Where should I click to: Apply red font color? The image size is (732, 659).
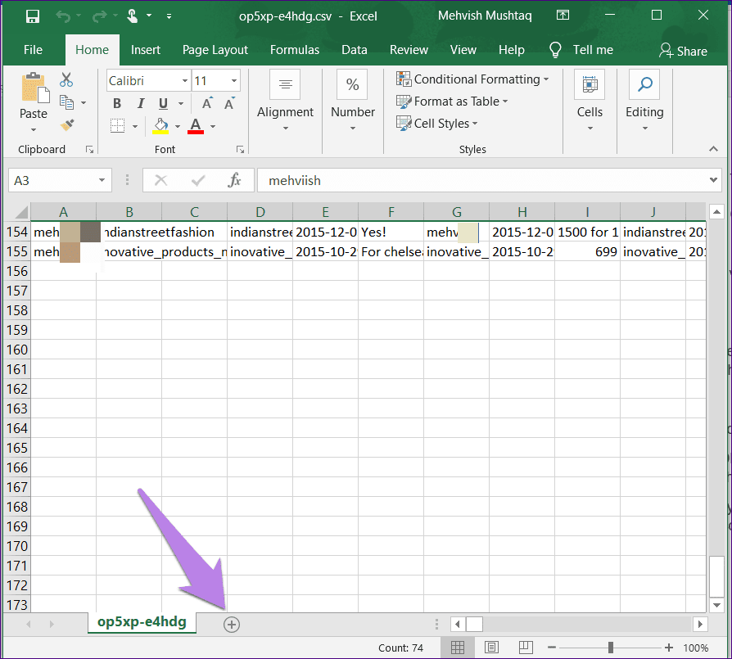pos(196,125)
